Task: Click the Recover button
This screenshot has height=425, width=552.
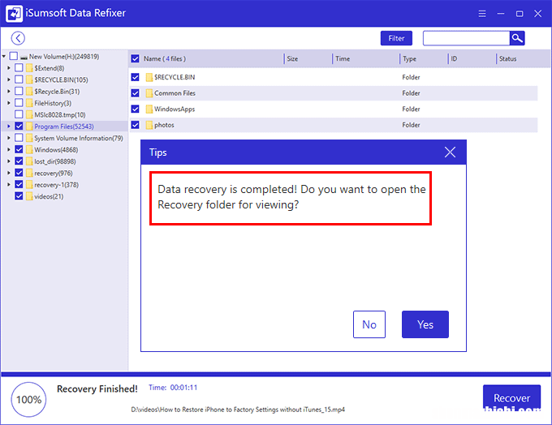Action: pos(511,398)
